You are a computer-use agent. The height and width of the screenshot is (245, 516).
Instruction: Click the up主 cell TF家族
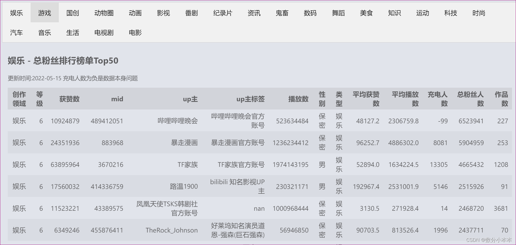point(188,164)
